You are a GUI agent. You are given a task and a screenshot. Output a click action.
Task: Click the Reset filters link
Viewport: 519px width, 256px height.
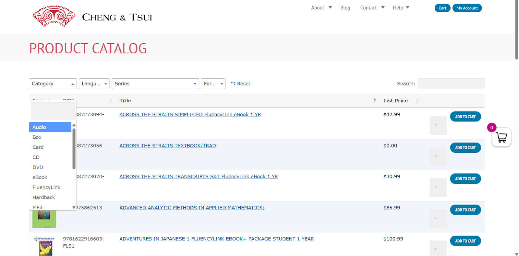[241, 83]
